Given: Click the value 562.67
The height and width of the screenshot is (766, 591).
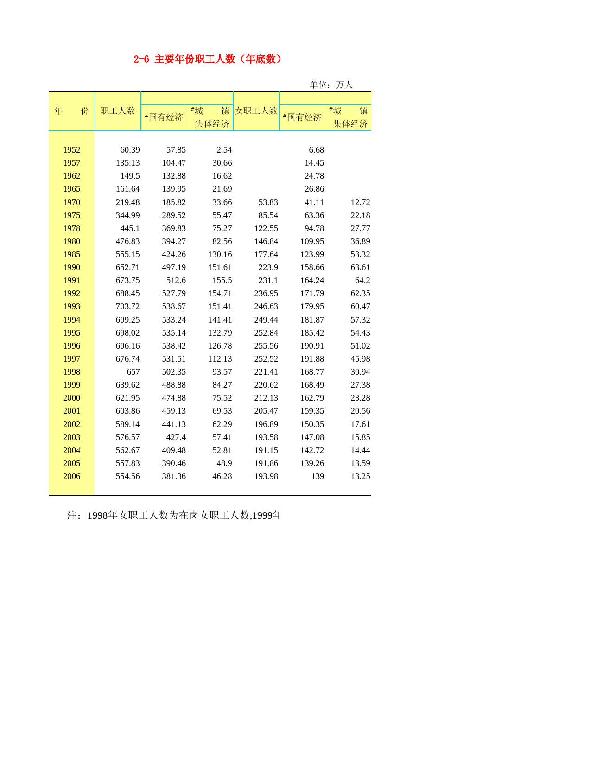Looking at the screenshot, I should click(128, 450).
